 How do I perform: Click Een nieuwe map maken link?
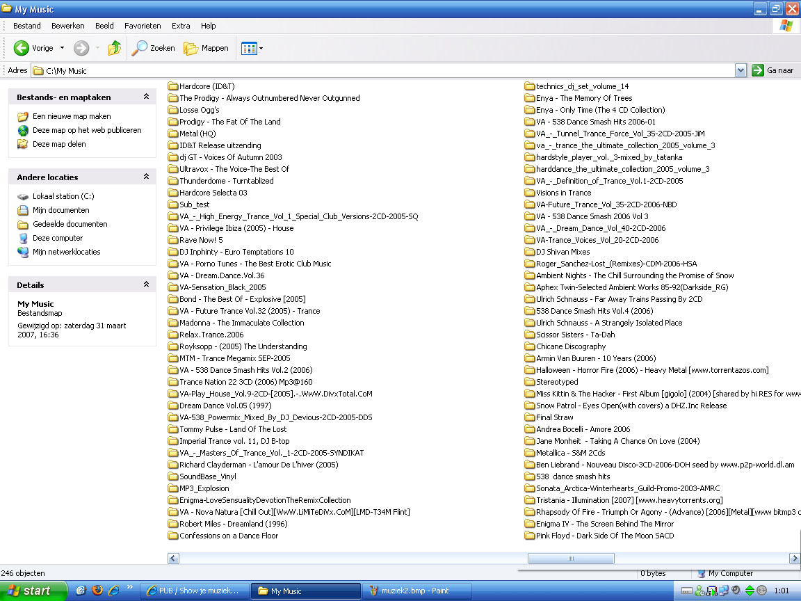coord(72,117)
